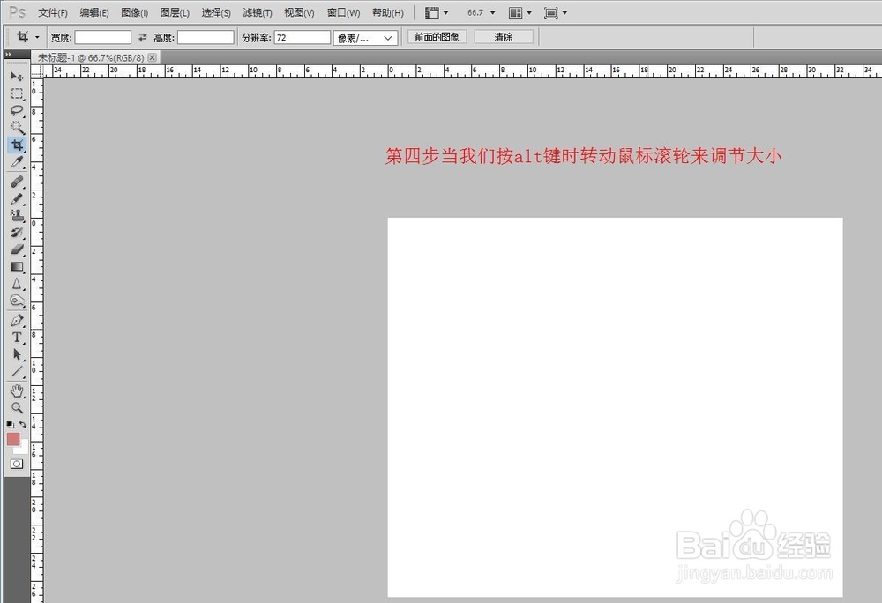
Task: Select the History Brush tool
Action: pos(17,232)
